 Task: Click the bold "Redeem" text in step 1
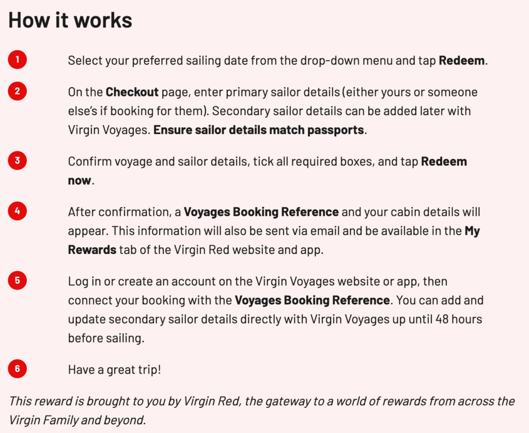click(461, 60)
